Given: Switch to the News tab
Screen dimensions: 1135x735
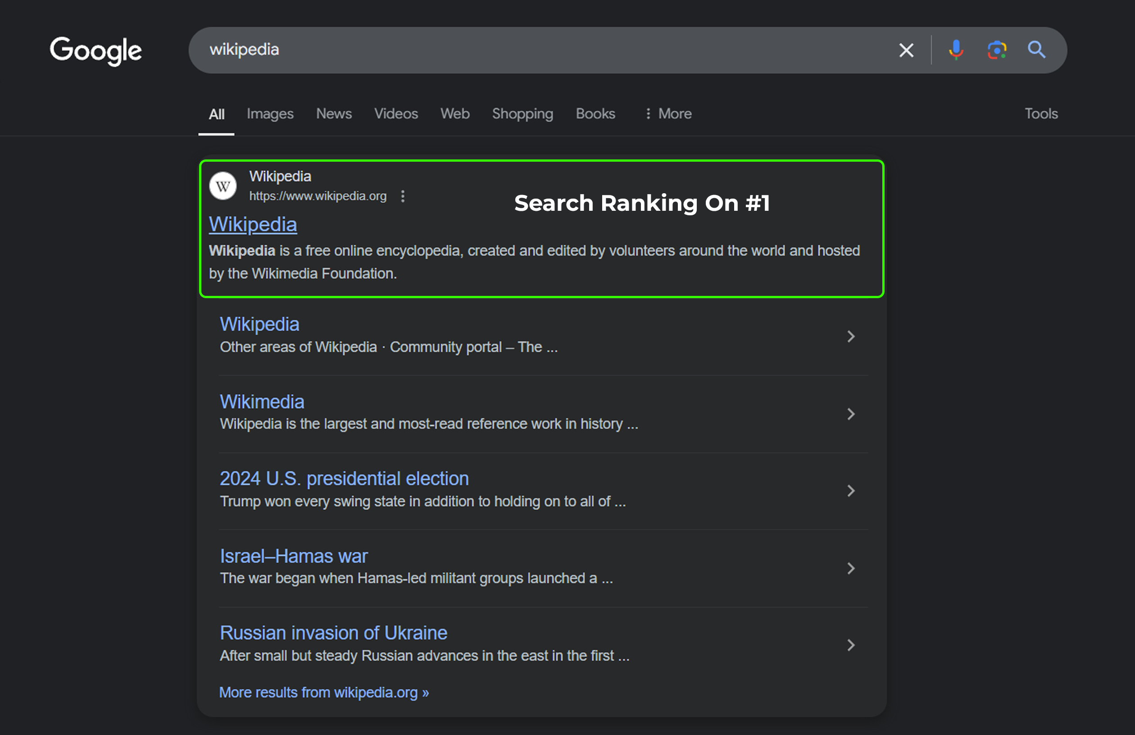Looking at the screenshot, I should click(x=334, y=114).
